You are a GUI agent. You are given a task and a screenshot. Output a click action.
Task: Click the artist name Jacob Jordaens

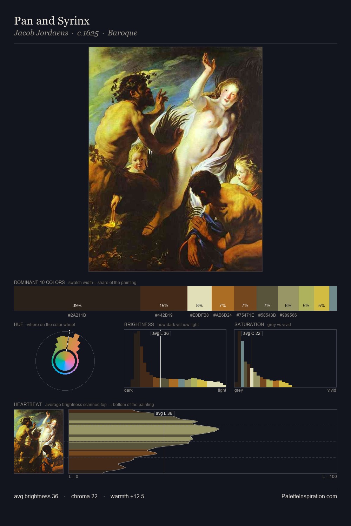click(x=41, y=33)
